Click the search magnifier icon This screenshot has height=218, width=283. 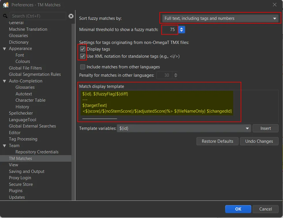pyautogui.click(x=5, y=16)
